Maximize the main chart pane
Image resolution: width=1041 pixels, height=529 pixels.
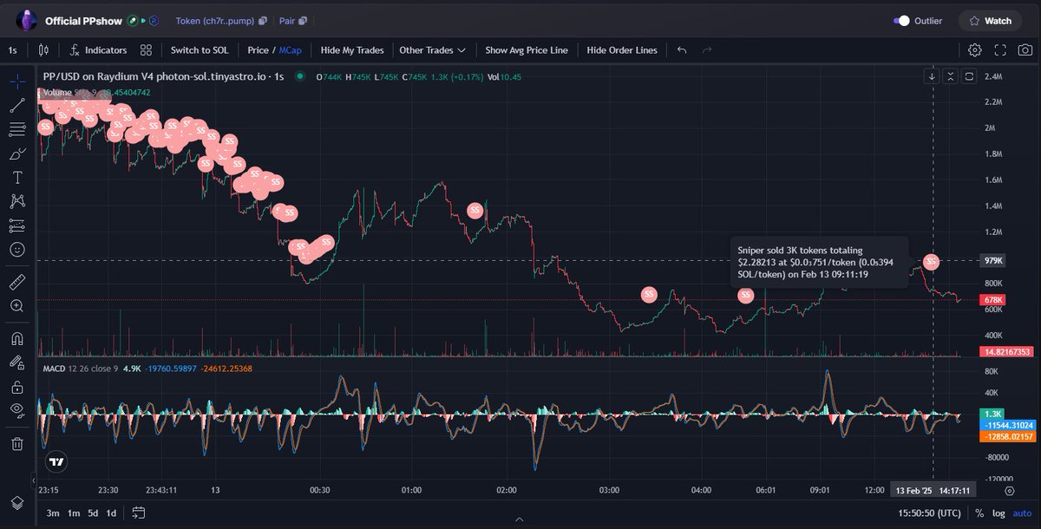click(969, 76)
